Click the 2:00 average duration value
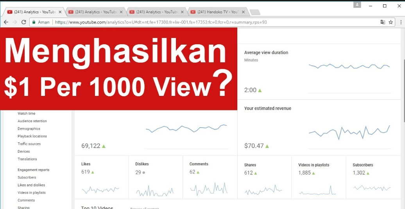The width and height of the screenshot is (405, 209). 250,90
